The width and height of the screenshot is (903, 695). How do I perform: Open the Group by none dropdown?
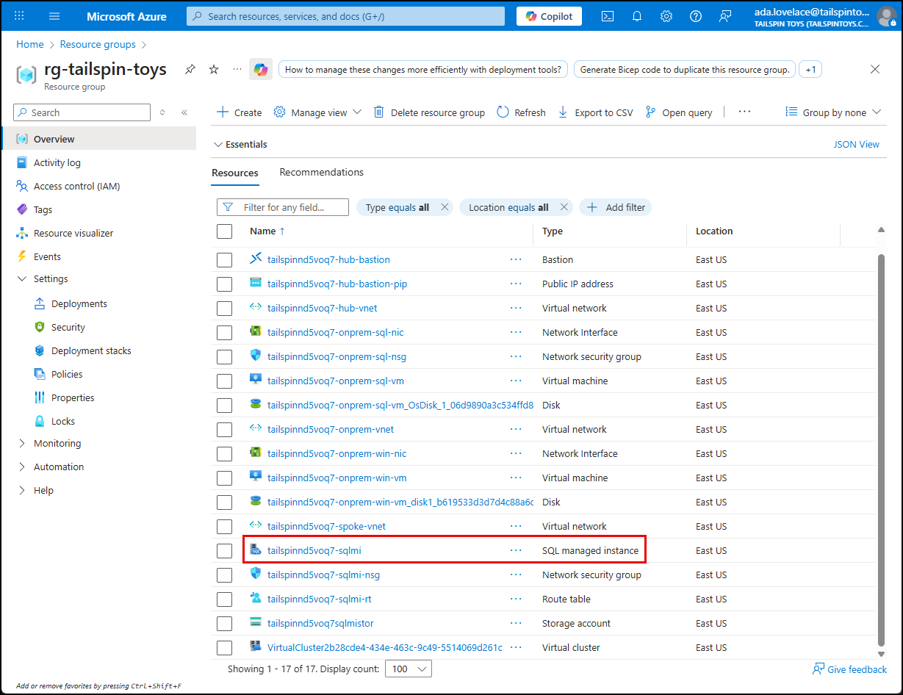833,112
